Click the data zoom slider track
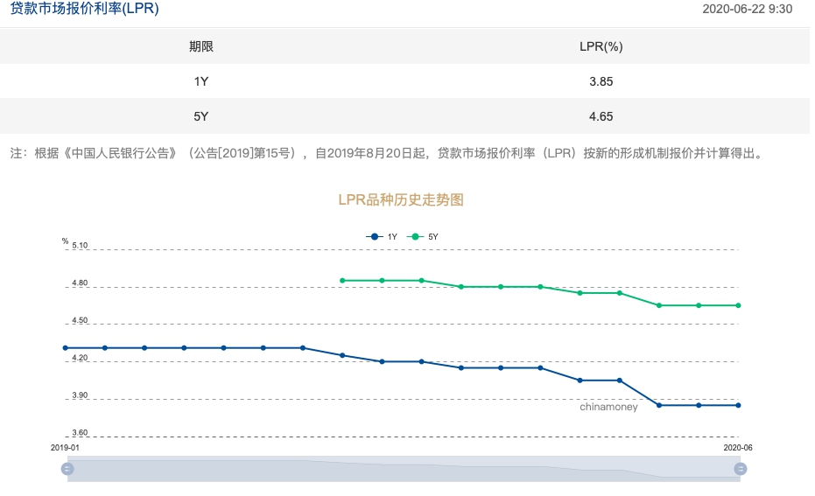This screenshot has width=815, height=496. click(404, 469)
